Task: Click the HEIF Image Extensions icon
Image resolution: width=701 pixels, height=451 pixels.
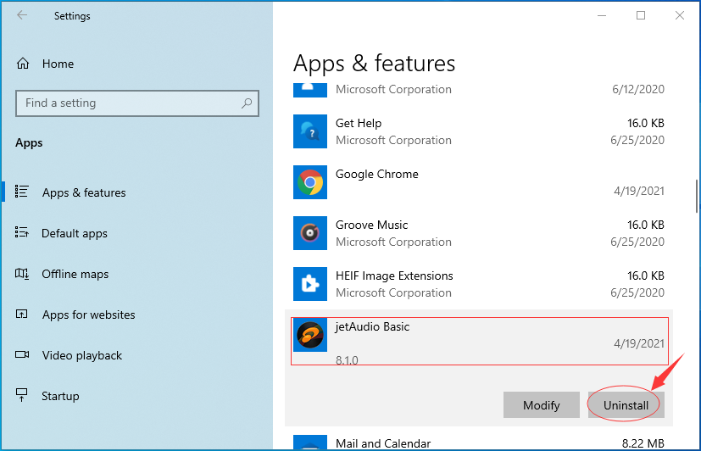Action: point(310,284)
